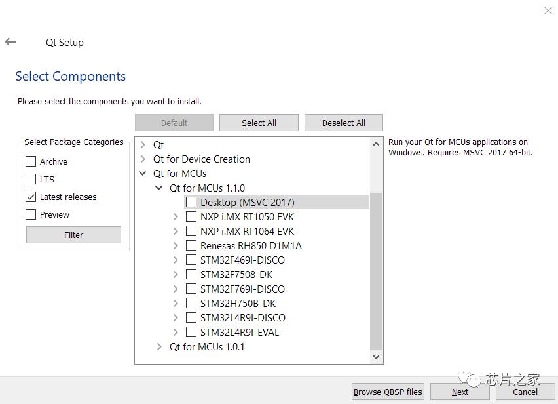Click the component list scrollbar down arrow
This screenshot has height=404, width=558.
(x=375, y=357)
